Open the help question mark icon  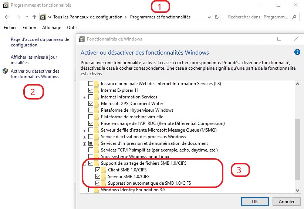pyautogui.click(x=297, y=52)
